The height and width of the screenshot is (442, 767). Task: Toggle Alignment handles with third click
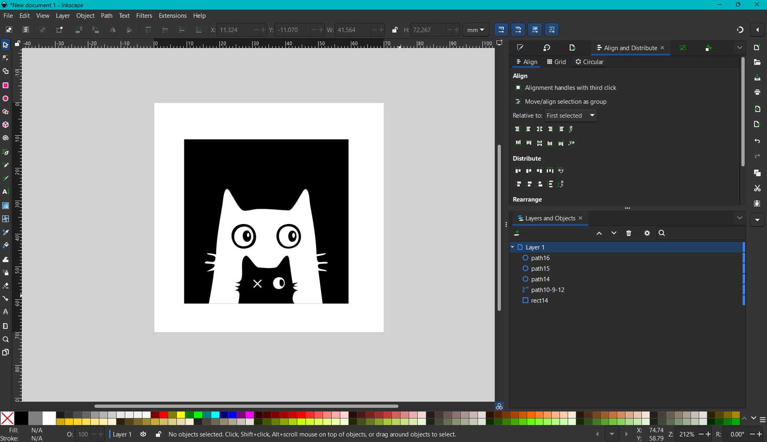click(x=518, y=87)
